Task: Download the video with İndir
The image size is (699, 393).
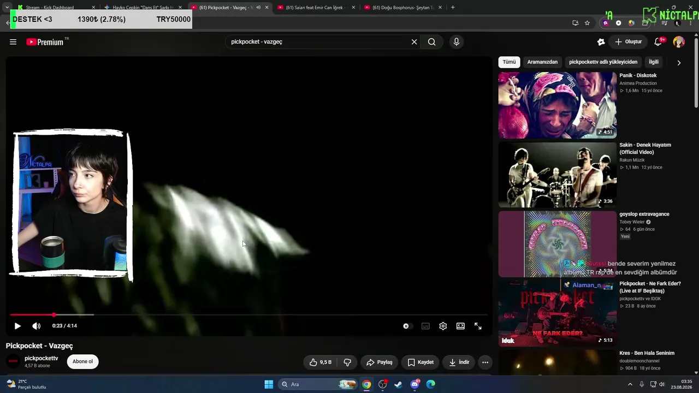Action: pyautogui.click(x=459, y=362)
